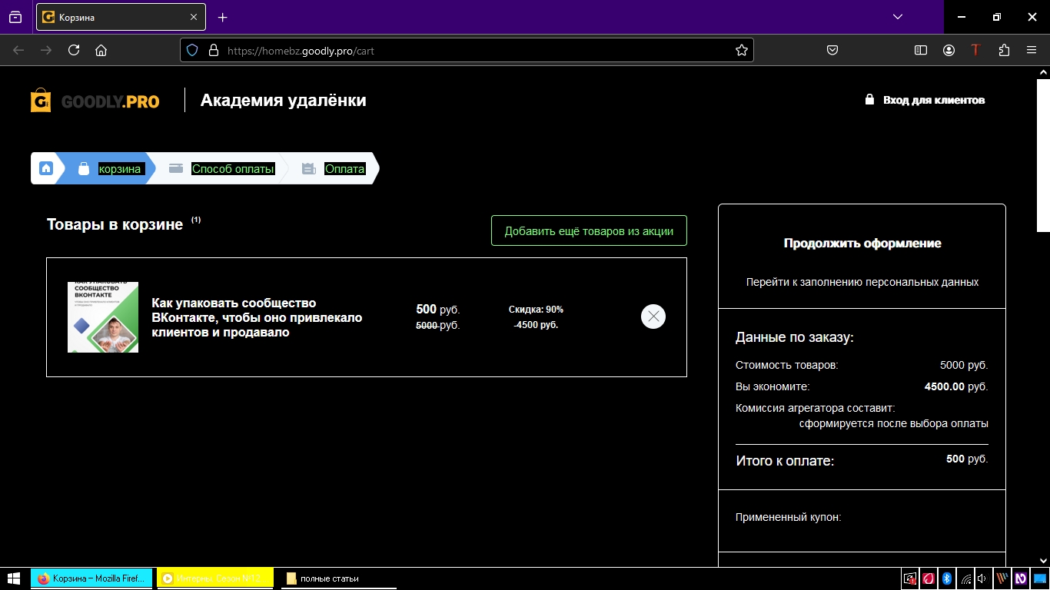Click the GOODLY.PRO logo
Screen dimensions: 1050x590
(95, 101)
